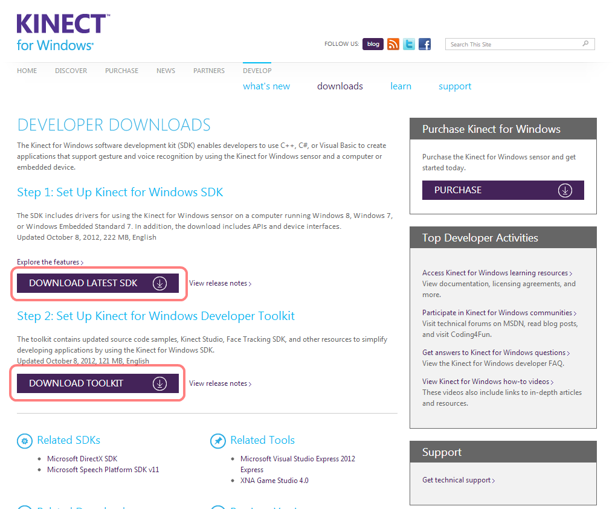The width and height of the screenshot is (615, 509).
Task: Open the Get technical support link
Action: [x=458, y=480]
